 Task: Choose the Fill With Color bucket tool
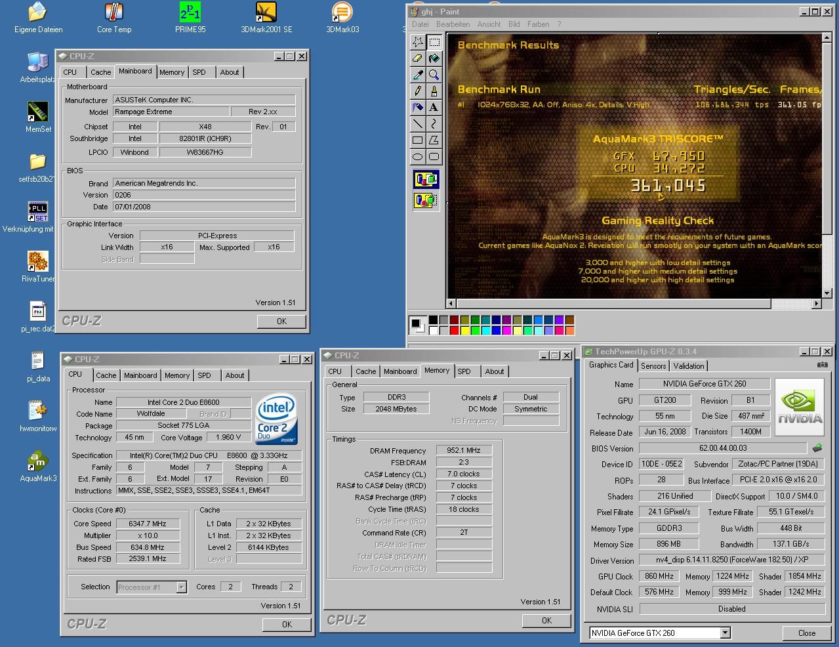tap(434, 58)
